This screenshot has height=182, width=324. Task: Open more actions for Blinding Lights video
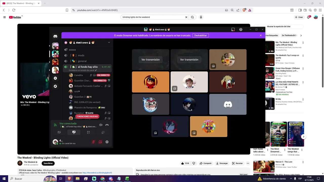coord(248,163)
